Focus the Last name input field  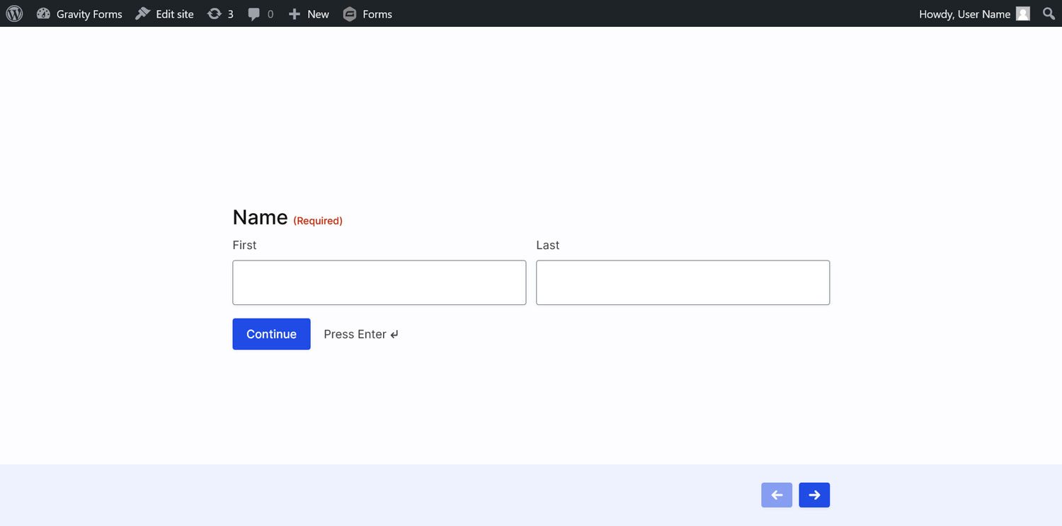tap(683, 282)
